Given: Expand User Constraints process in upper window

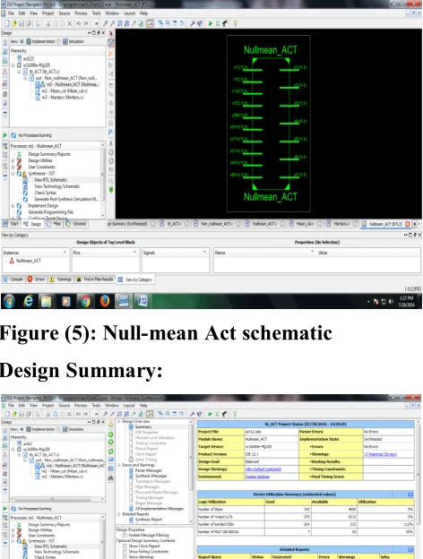Looking at the screenshot, I should [x=13, y=168].
